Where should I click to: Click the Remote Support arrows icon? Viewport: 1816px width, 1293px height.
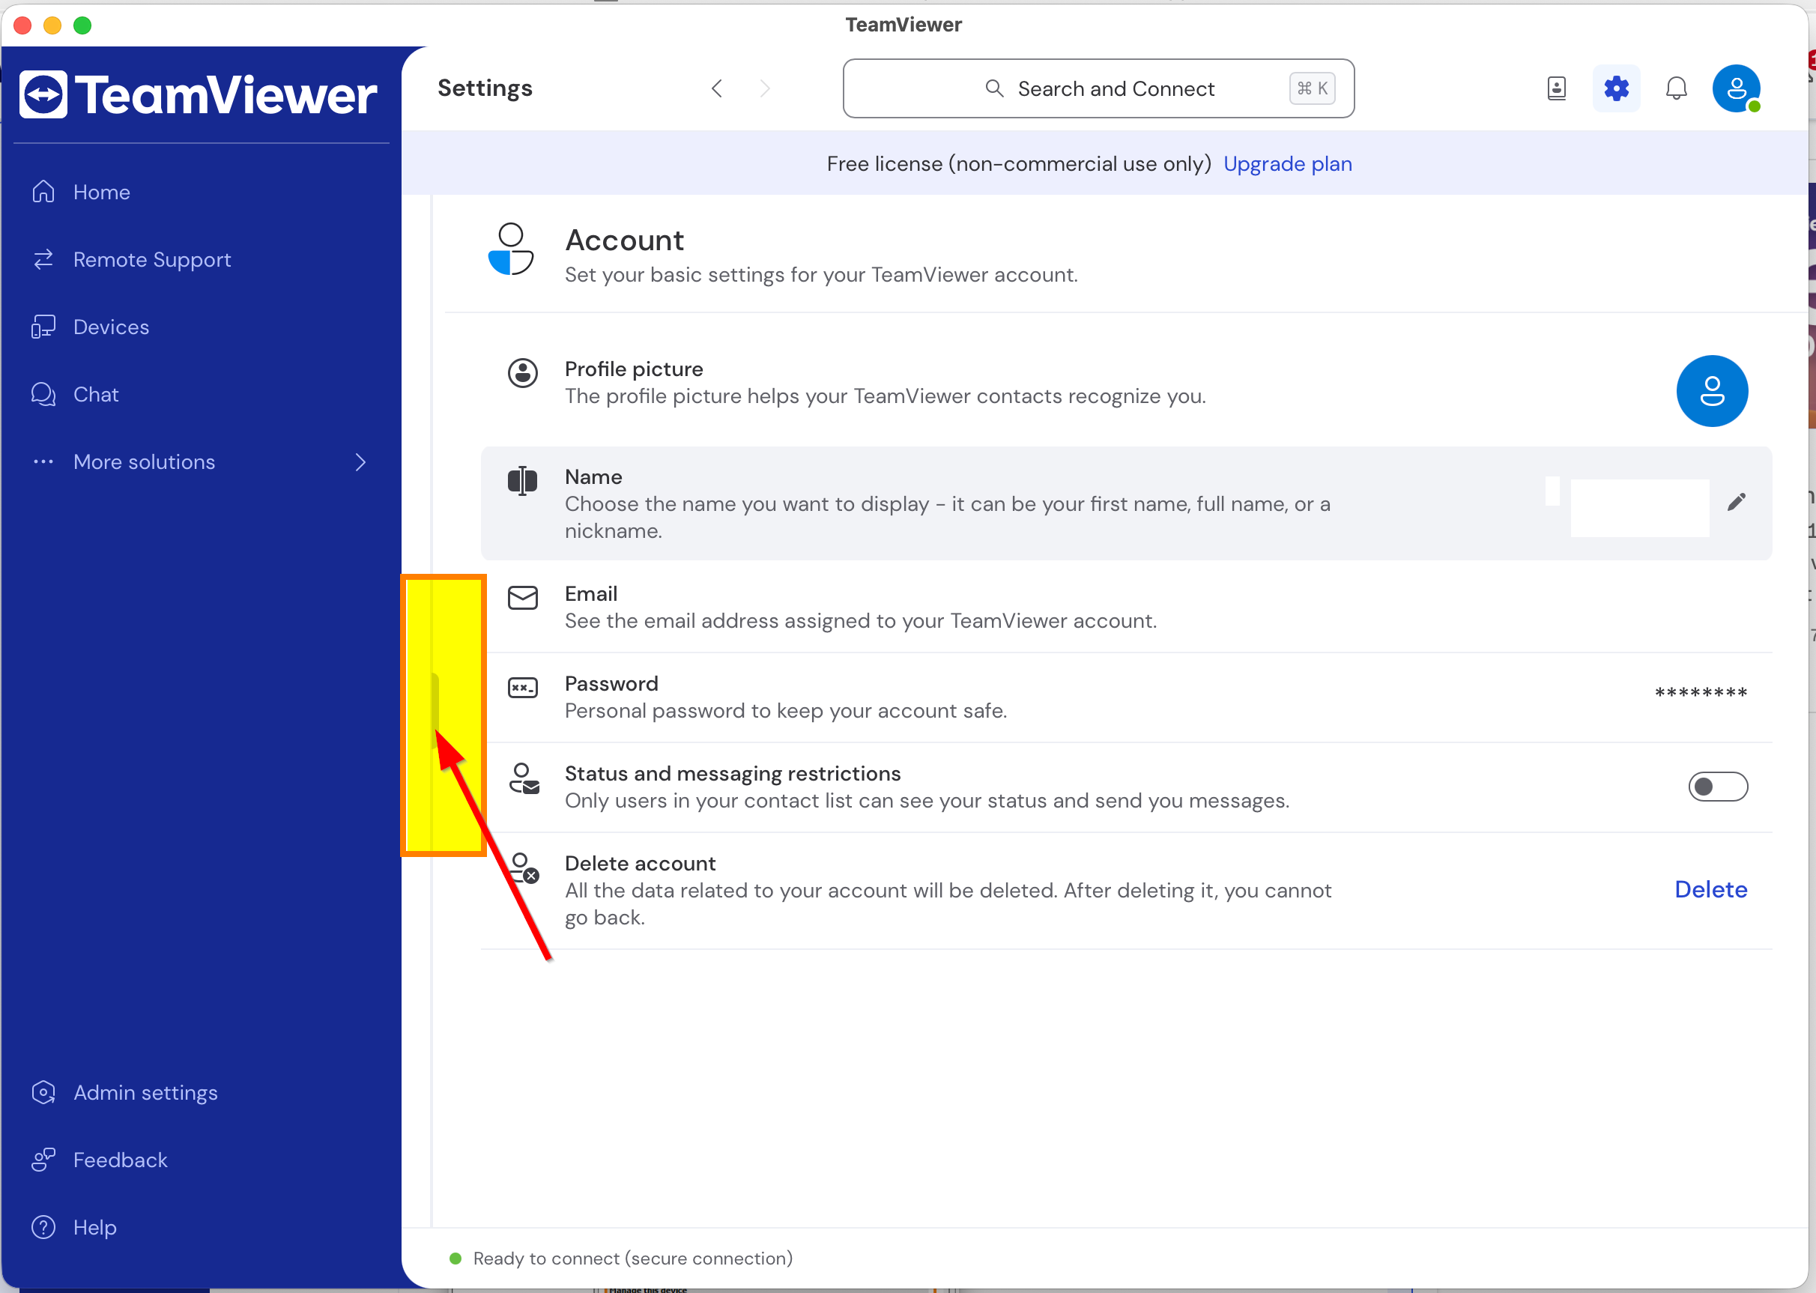[43, 259]
